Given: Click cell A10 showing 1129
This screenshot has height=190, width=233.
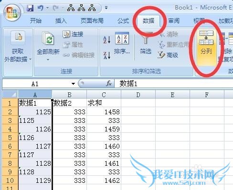Looking at the screenshot, I should pyautogui.click(x=35, y=180).
